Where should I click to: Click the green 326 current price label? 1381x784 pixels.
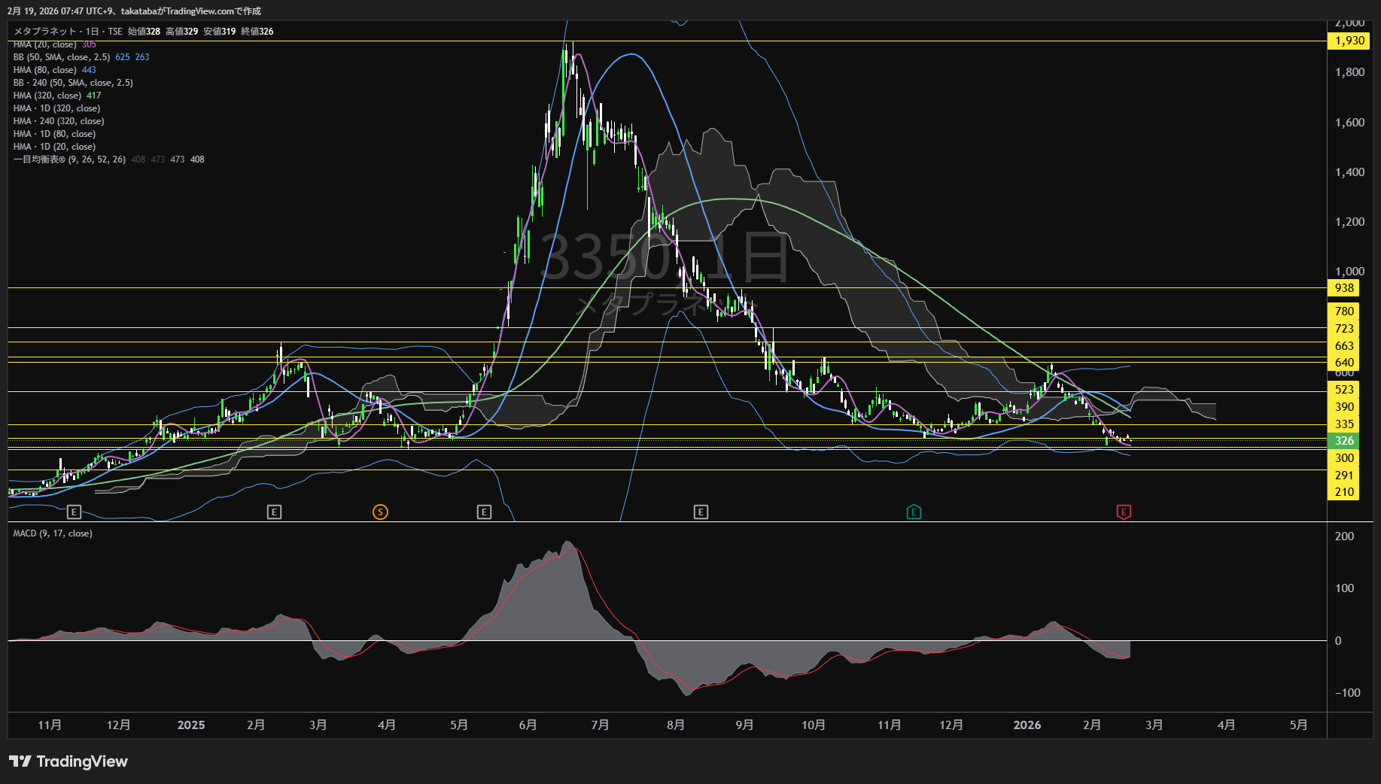[1344, 441]
